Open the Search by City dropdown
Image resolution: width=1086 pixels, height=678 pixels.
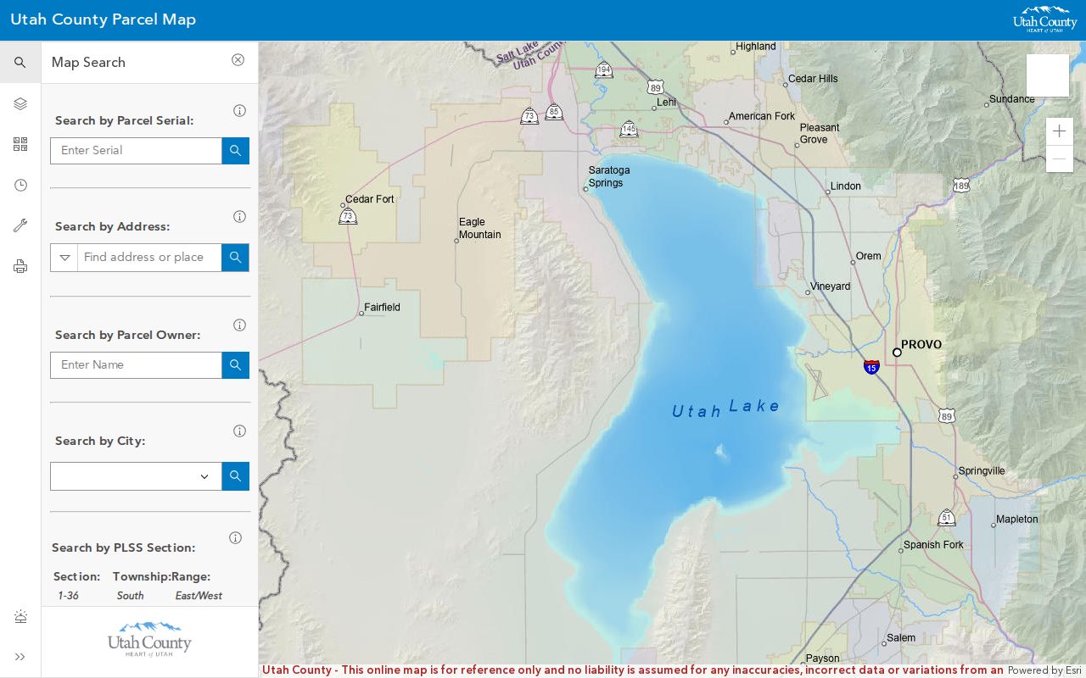[136, 475]
